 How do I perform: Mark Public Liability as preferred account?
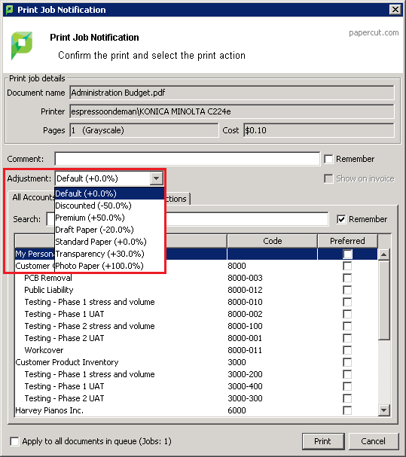[x=347, y=290]
